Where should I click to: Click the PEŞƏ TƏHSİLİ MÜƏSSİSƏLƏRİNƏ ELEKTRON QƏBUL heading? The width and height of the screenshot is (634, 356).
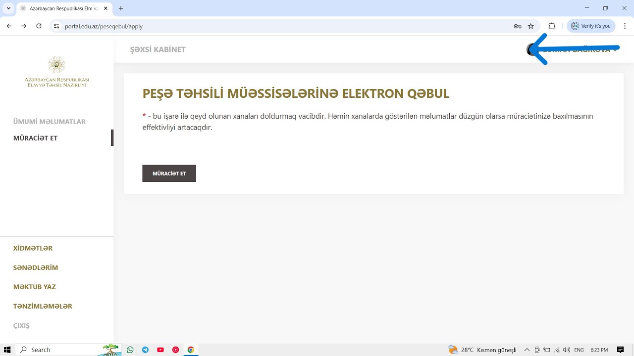coord(296,93)
